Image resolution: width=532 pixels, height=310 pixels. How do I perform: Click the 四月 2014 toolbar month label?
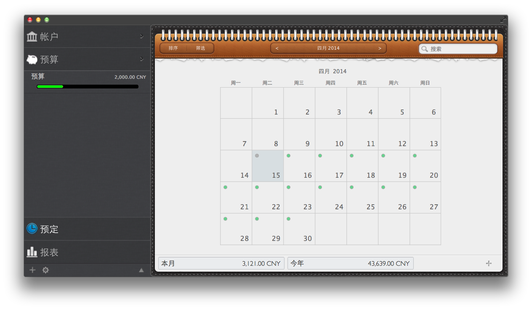point(328,48)
